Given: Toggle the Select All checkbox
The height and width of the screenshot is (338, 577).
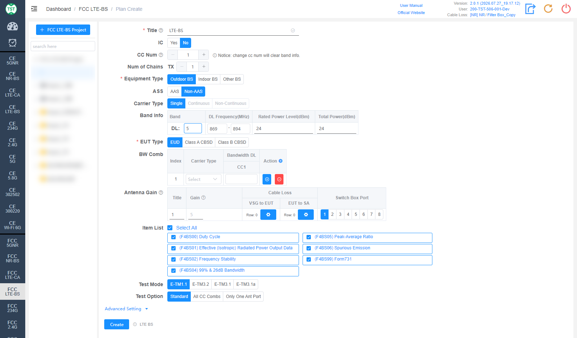Looking at the screenshot, I should (170, 228).
